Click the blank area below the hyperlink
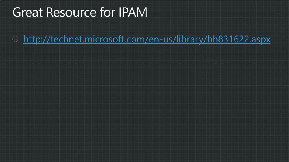This screenshot has width=289, height=162. click(x=144, y=61)
